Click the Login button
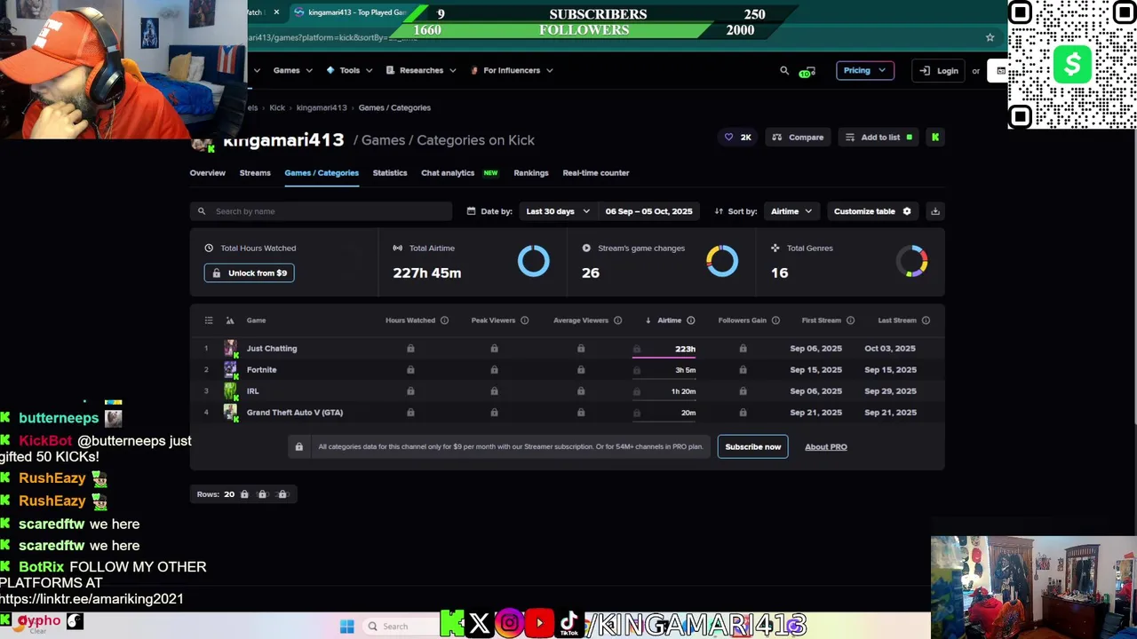1137x639 pixels. (x=940, y=71)
